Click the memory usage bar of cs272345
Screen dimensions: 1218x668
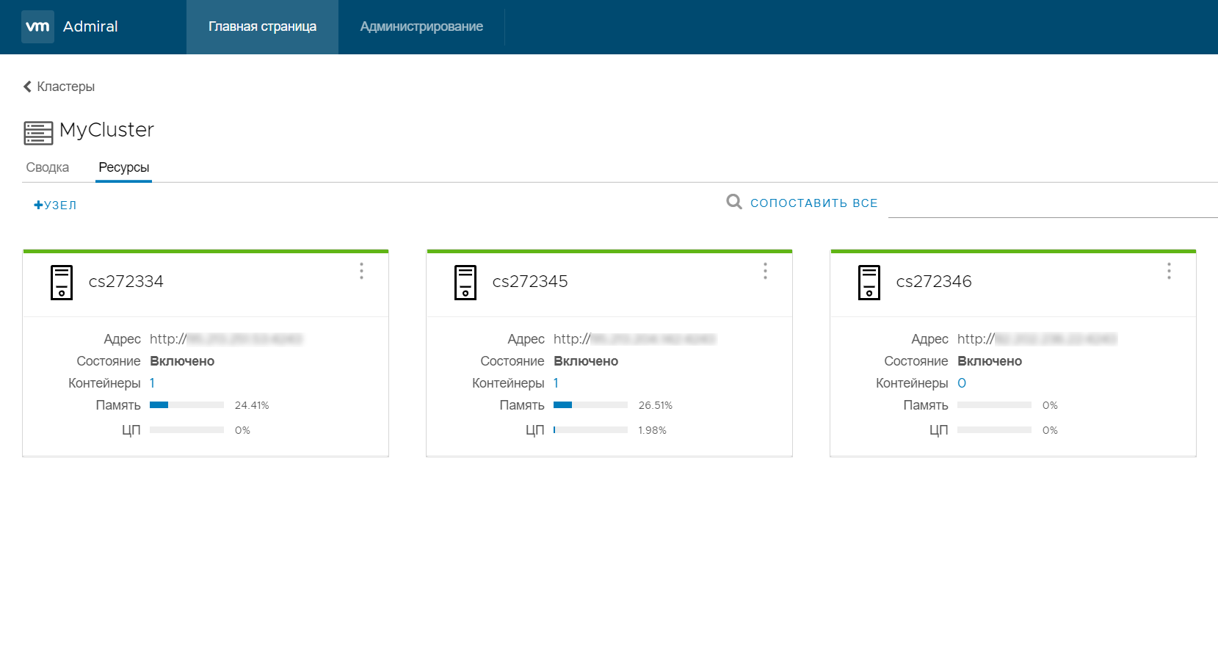pos(590,404)
